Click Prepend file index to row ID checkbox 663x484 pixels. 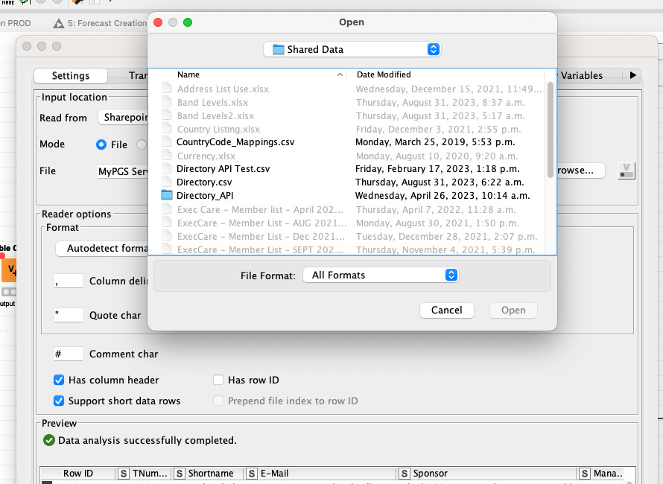tap(218, 401)
